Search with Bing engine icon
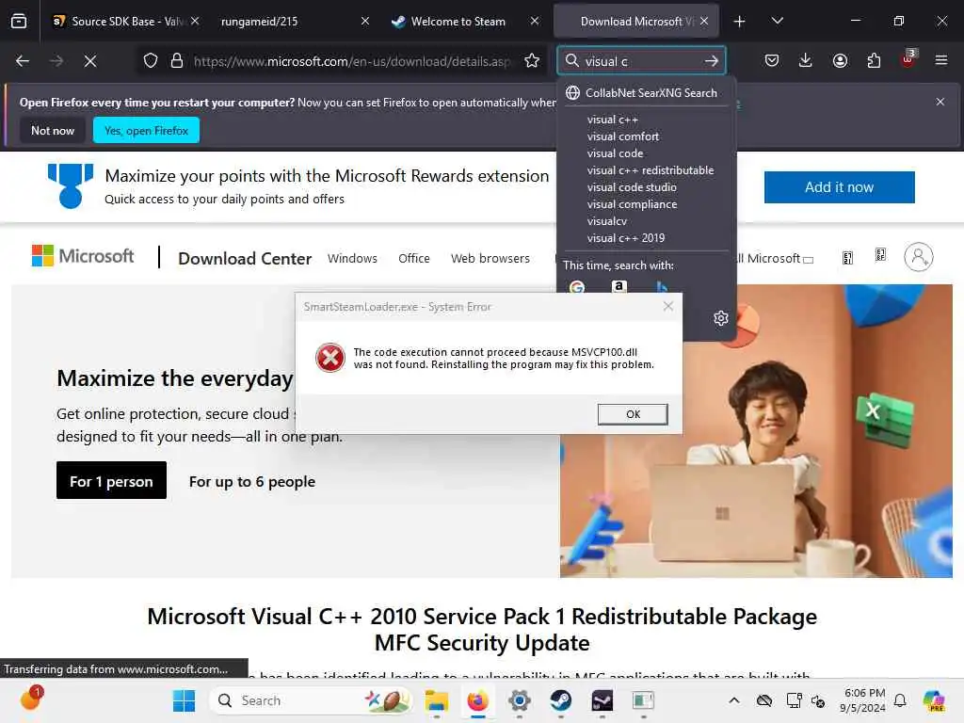964x723 pixels. (x=662, y=286)
